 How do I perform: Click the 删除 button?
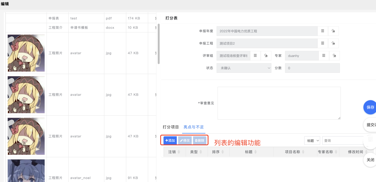[x=199, y=141]
